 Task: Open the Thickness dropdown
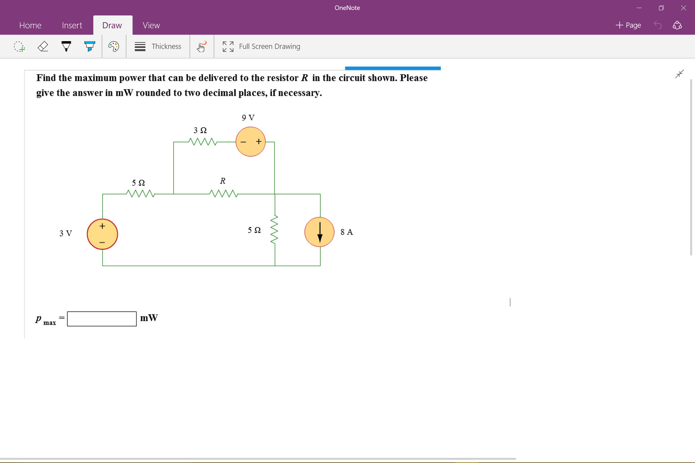click(158, 46)
